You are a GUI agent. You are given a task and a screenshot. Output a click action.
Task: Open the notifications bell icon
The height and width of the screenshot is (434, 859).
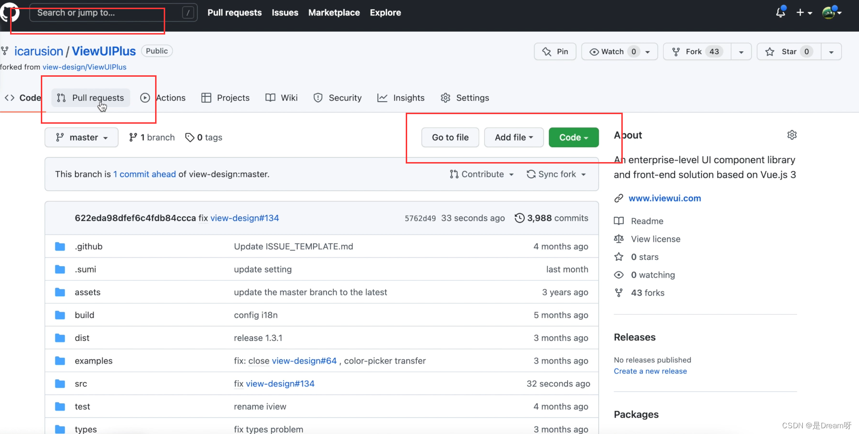coord(781,12)
